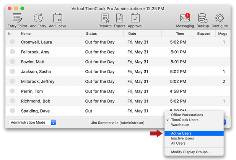This screenshot has width=236, height=160.
Task: Open the Reports toolbar icon
Action: [105, 18]
